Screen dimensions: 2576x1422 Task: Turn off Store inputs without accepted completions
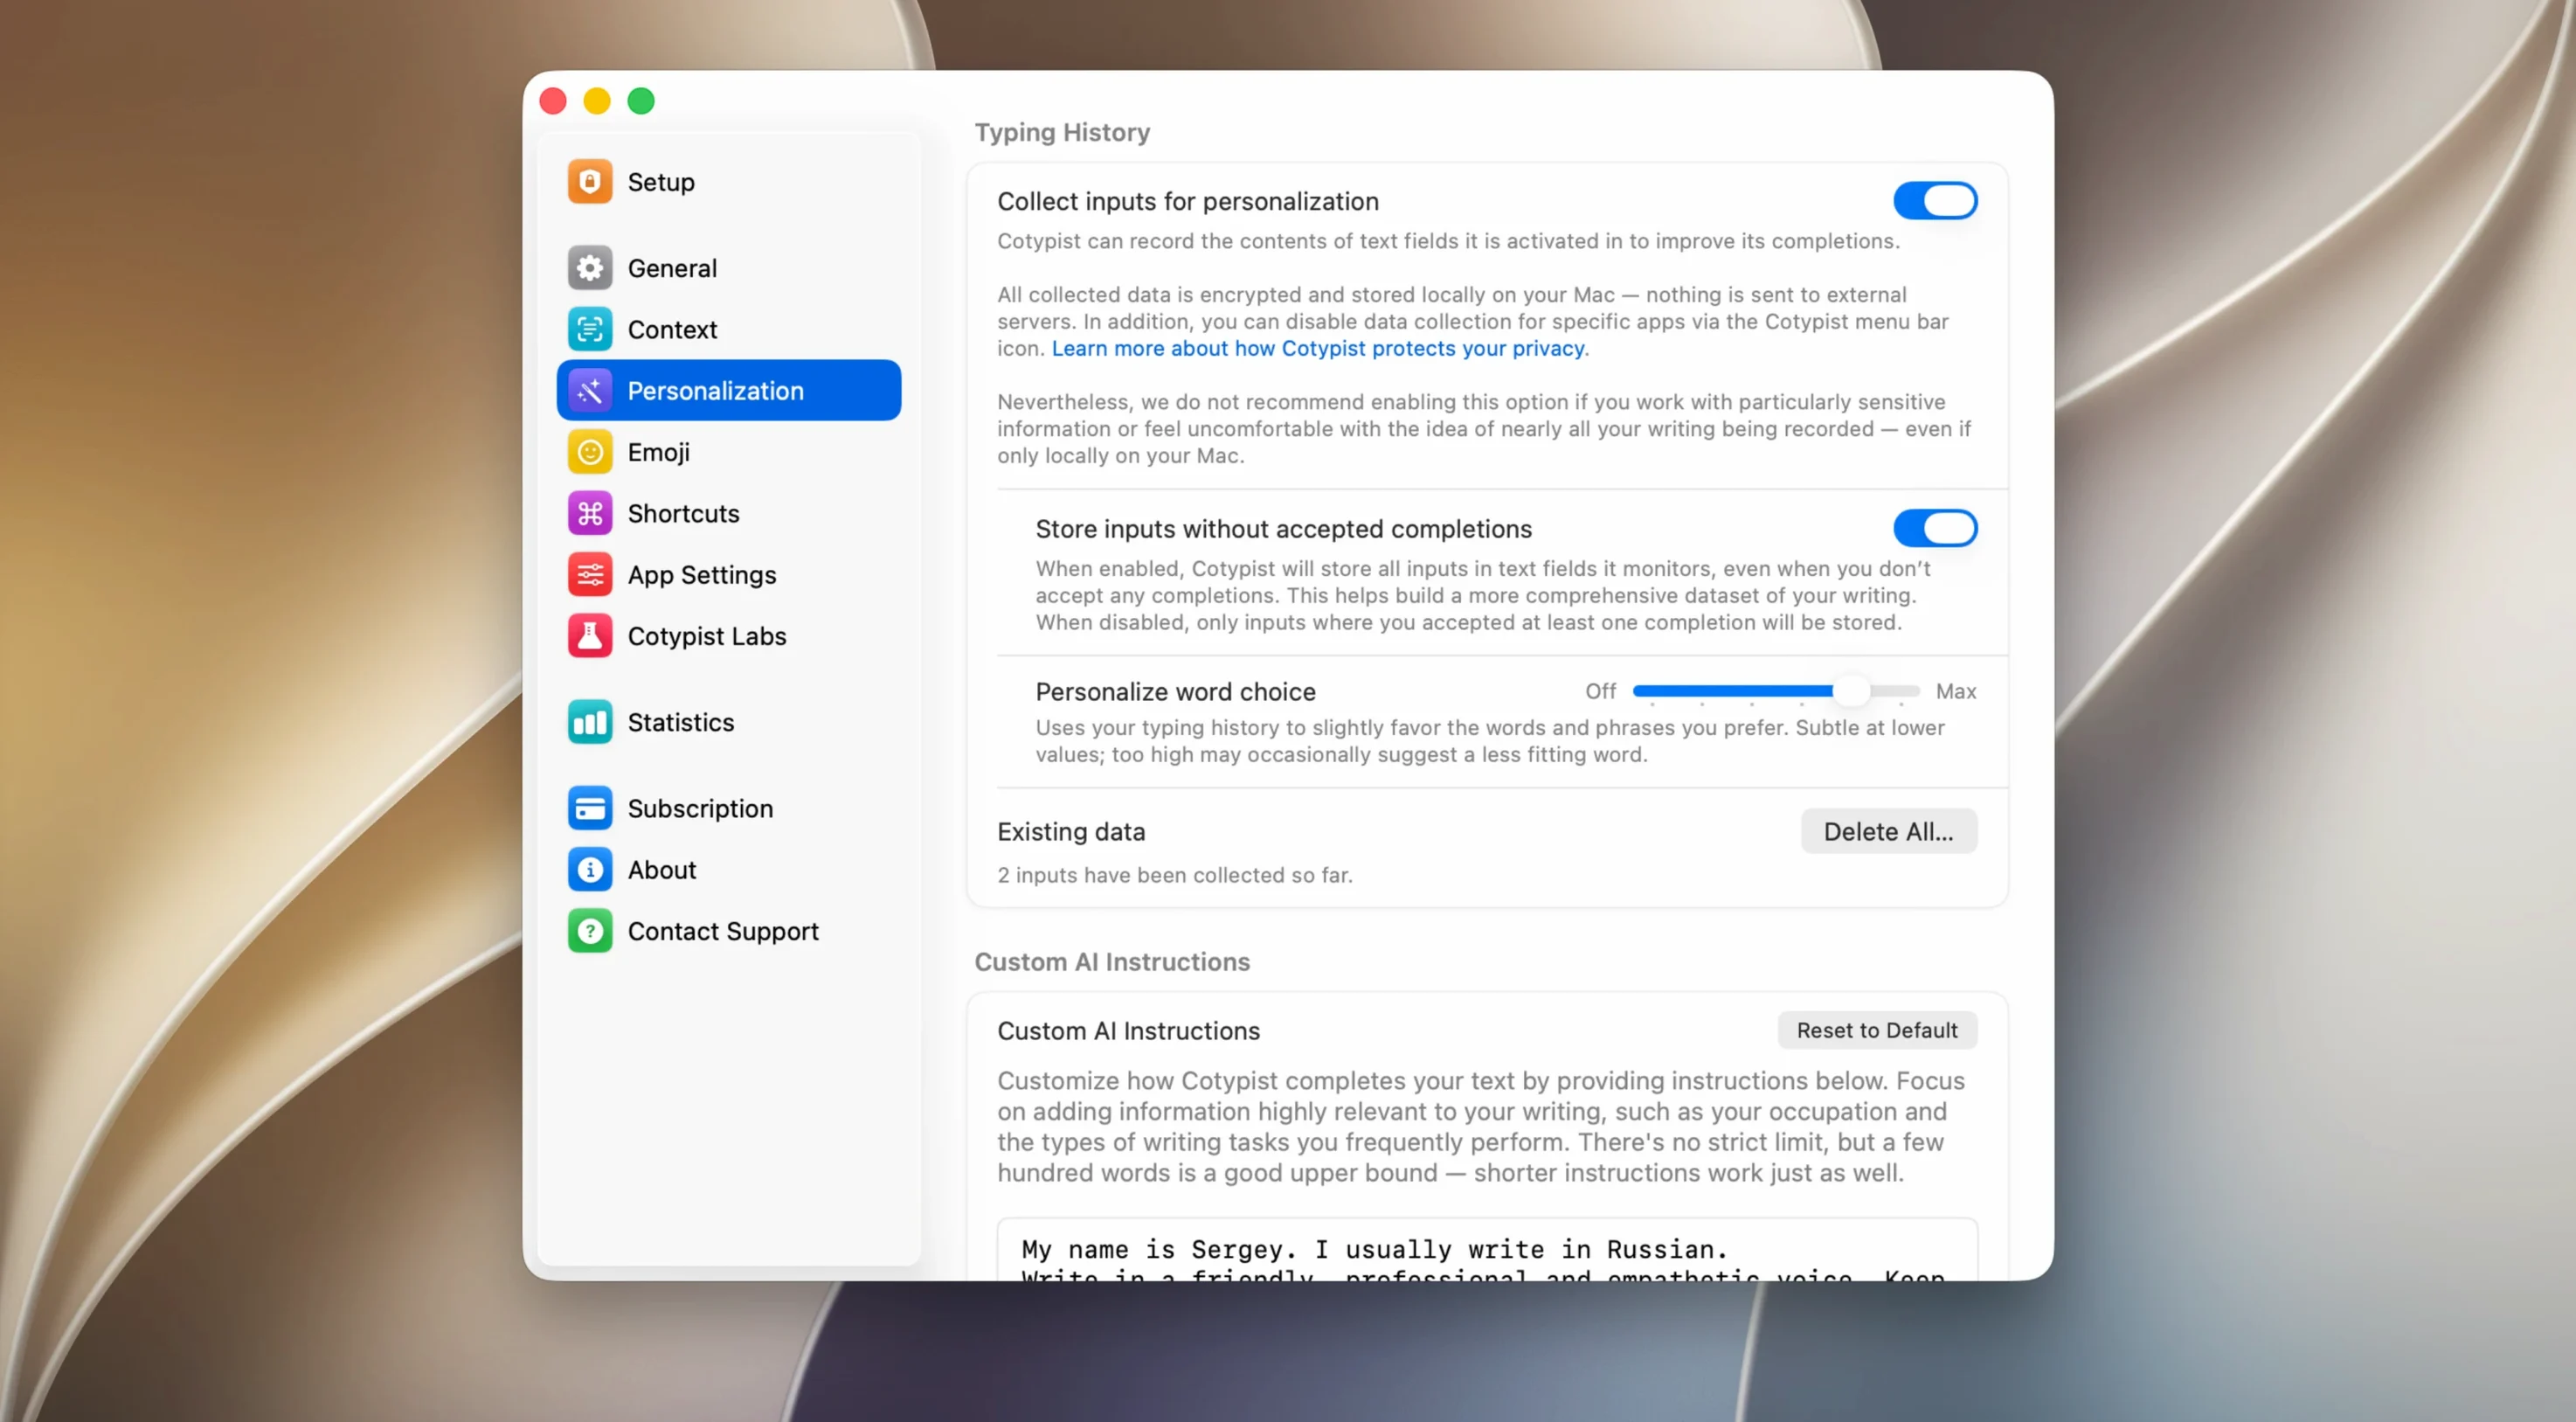pyautogui.click(x=1935, y=528)
